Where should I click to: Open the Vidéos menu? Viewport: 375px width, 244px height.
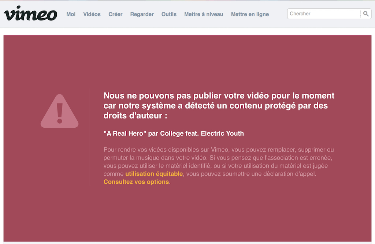92,14
